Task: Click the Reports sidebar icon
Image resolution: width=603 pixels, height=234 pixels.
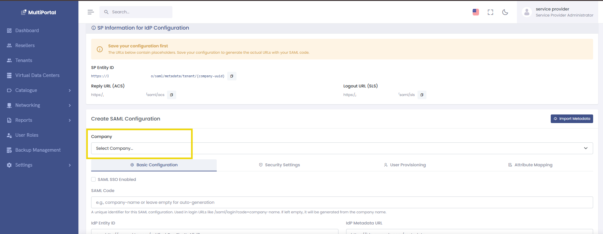Action: 9,120
